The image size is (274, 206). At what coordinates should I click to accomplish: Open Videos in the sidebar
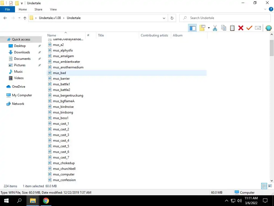point(19,78)
